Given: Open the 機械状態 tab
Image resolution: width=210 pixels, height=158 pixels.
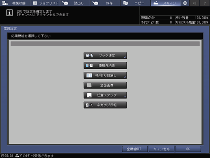Looking at the screenshot, I should 15,3.
